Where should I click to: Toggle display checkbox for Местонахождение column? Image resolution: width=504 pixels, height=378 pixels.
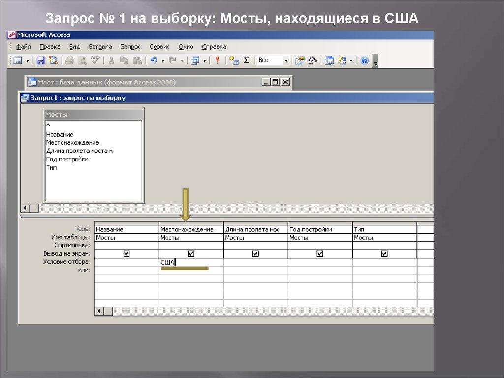[x=191, y=254]
